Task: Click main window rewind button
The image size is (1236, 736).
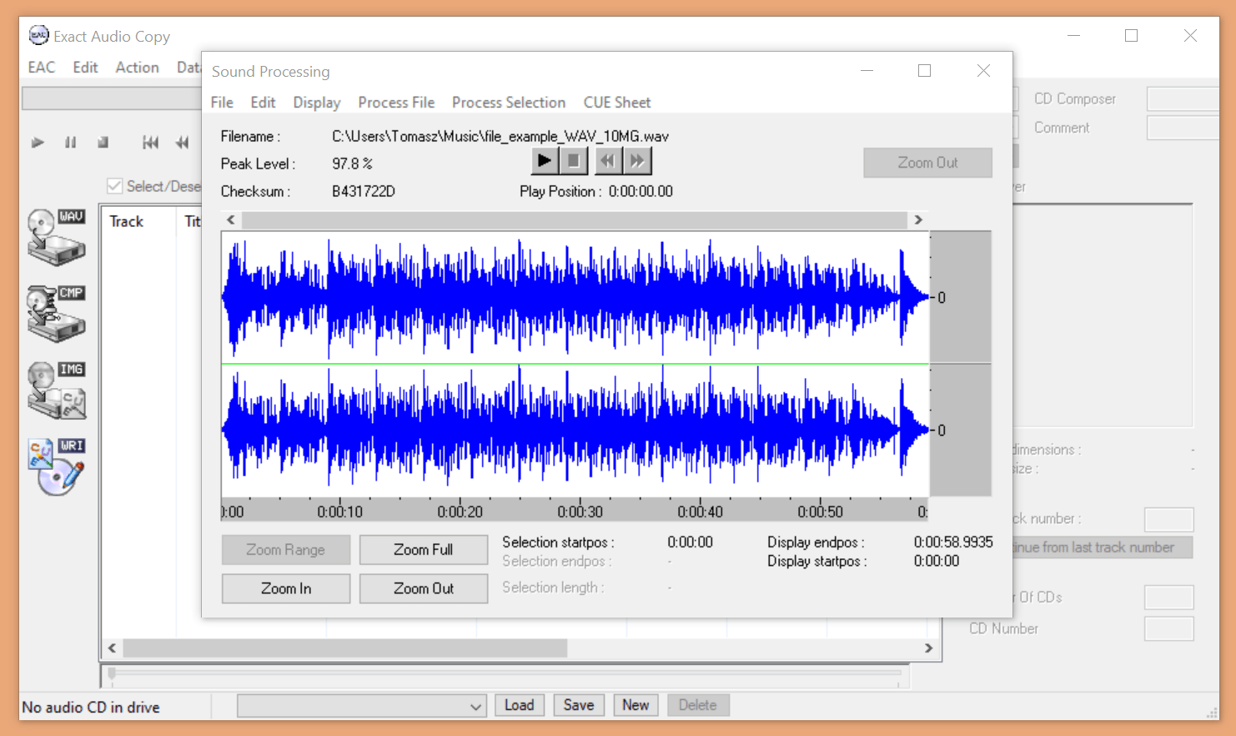Action: coord(183,143)
